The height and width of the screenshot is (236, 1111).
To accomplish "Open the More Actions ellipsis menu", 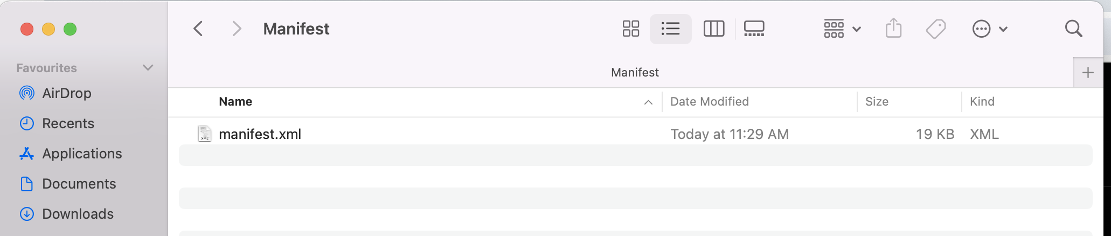I will click(989, 29).
